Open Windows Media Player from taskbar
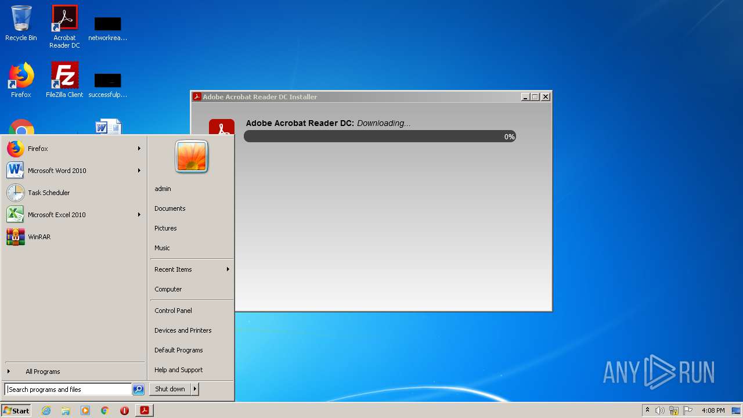The height and width of the screenshot is (418, 743). (85, 410)
